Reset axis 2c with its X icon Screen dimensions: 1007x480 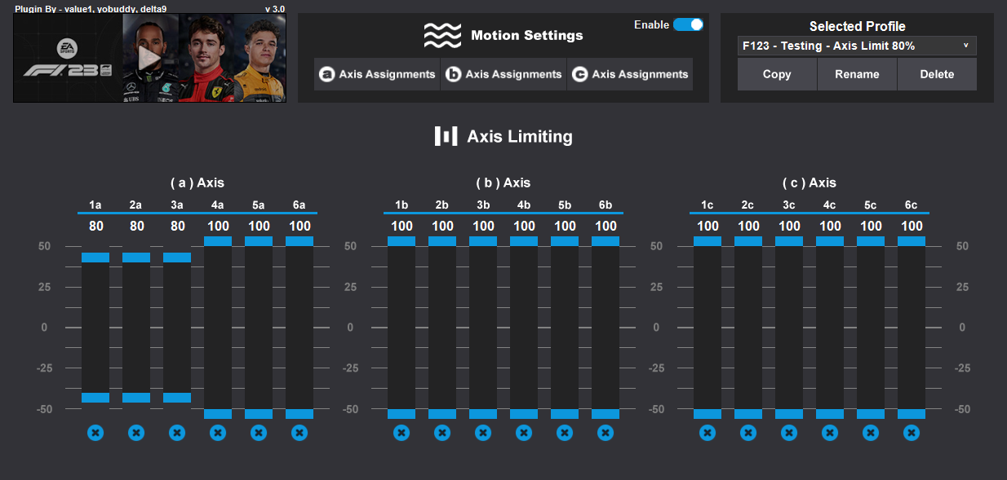pyautogui.click(x=748, y=433)
